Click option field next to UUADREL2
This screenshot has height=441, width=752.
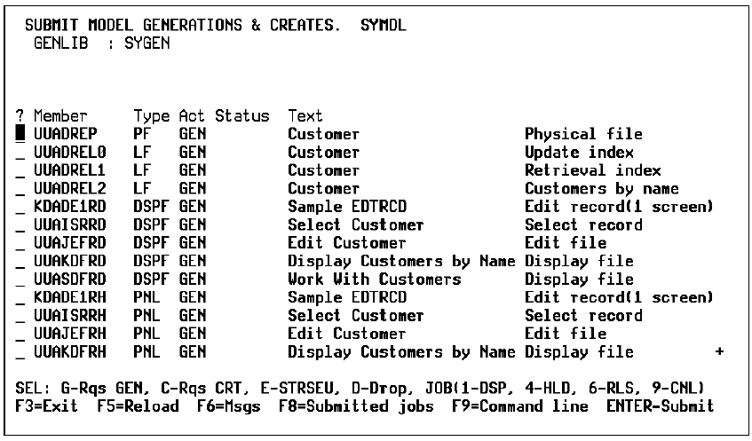(x=20, y=189)
